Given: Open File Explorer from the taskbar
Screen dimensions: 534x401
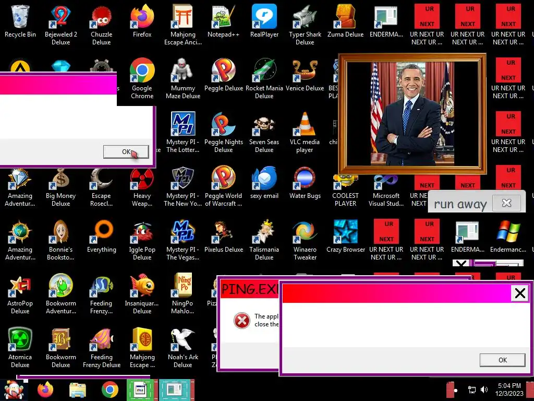Looking at the screenshot, I should tap(77, 390).
